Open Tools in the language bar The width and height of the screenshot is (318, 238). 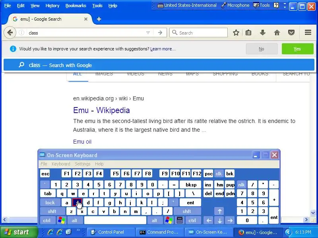coord(262,5)
